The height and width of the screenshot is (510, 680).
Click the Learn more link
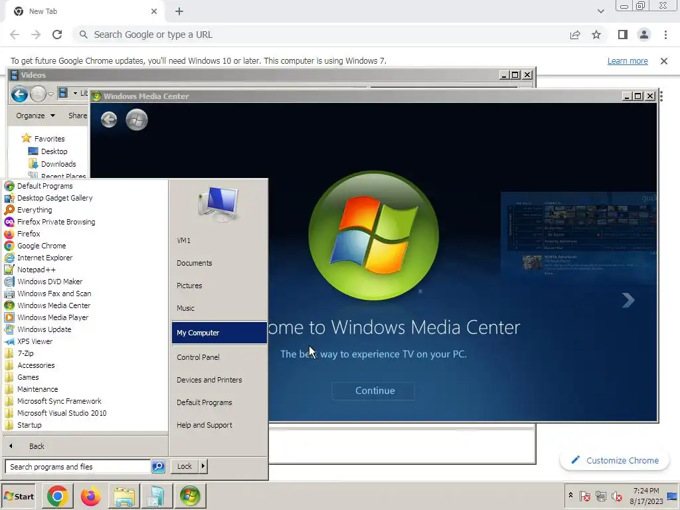tap(628, 61)
